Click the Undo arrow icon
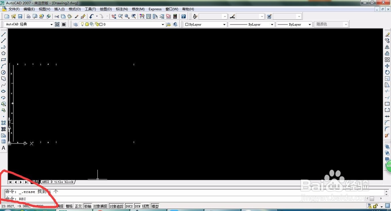 [x=91, y=16]
